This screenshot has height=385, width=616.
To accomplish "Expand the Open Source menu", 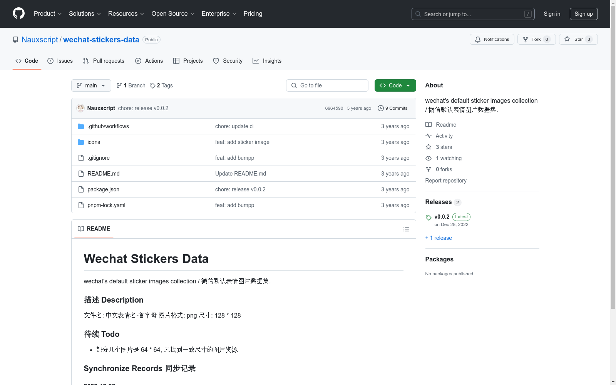I will [173, 14].
